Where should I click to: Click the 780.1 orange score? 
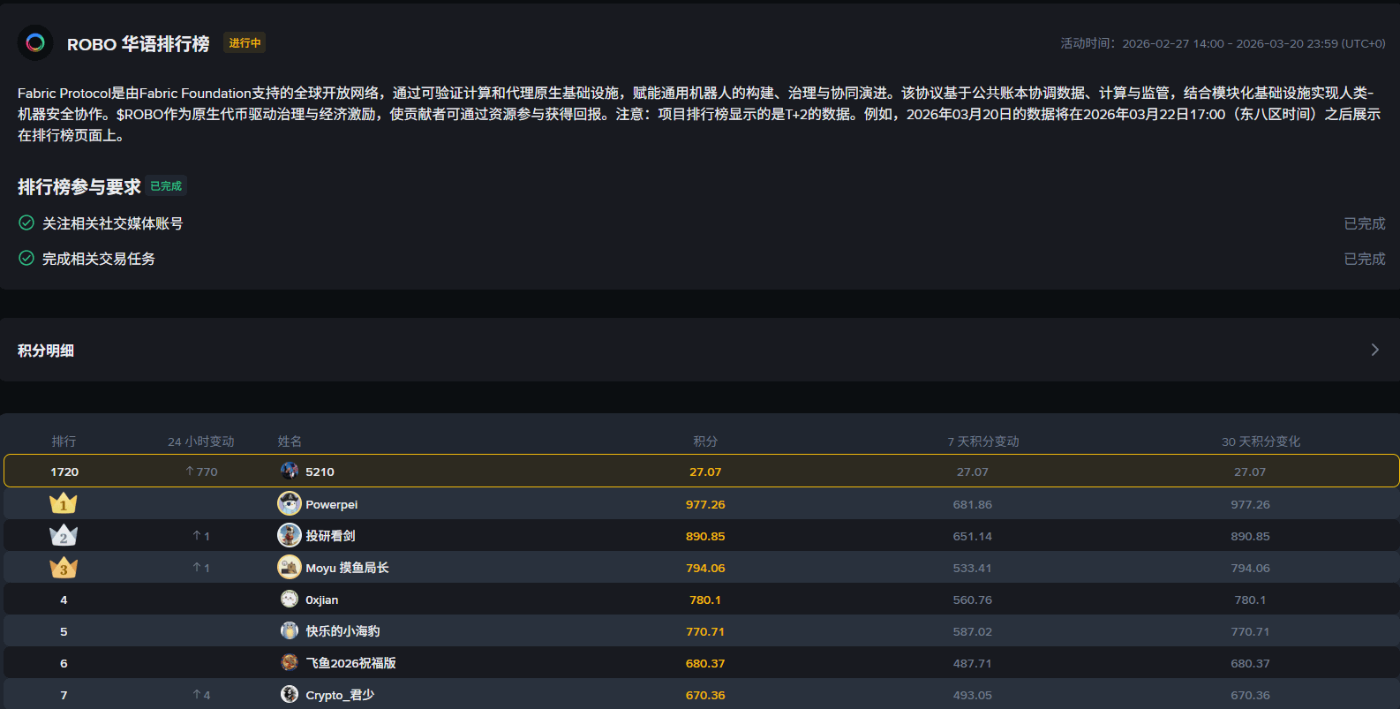pos(705,600)
